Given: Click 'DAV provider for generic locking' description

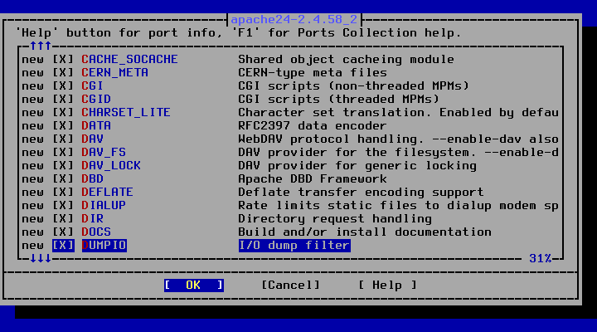Looking at the screenshot, I should click(x=357, y=165).
